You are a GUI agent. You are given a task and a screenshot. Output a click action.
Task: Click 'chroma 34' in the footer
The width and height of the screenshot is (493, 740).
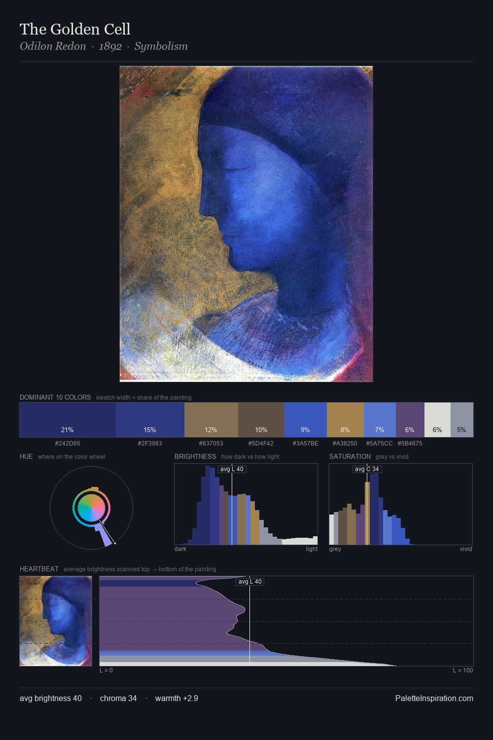118,699
